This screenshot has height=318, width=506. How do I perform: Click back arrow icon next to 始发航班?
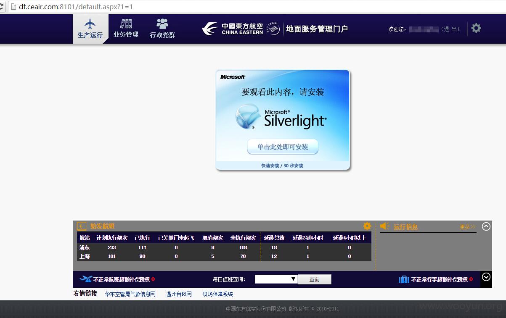click(x=82, y=226)
